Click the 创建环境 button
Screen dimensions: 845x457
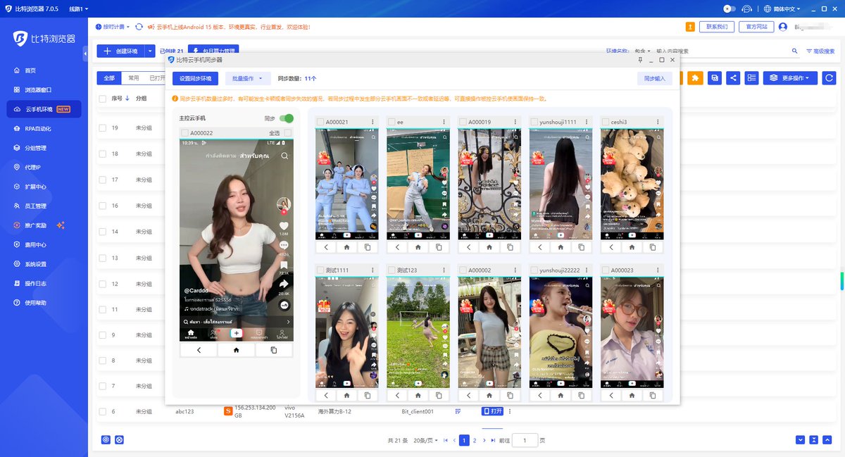121,51
